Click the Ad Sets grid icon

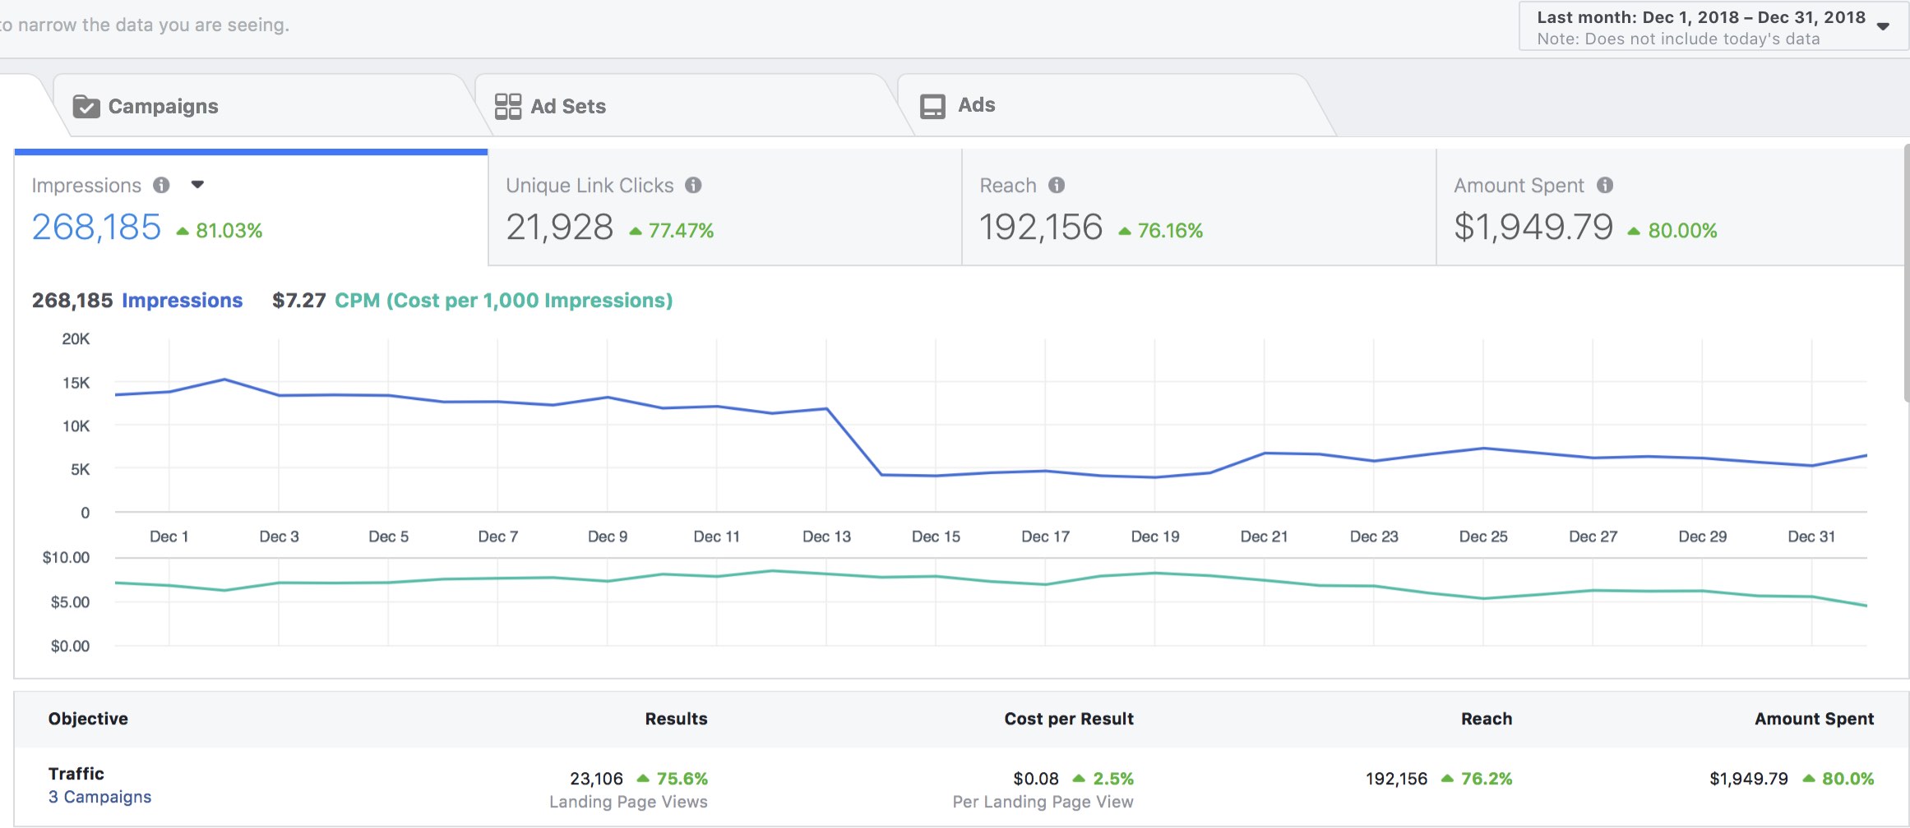coord(508,106)
